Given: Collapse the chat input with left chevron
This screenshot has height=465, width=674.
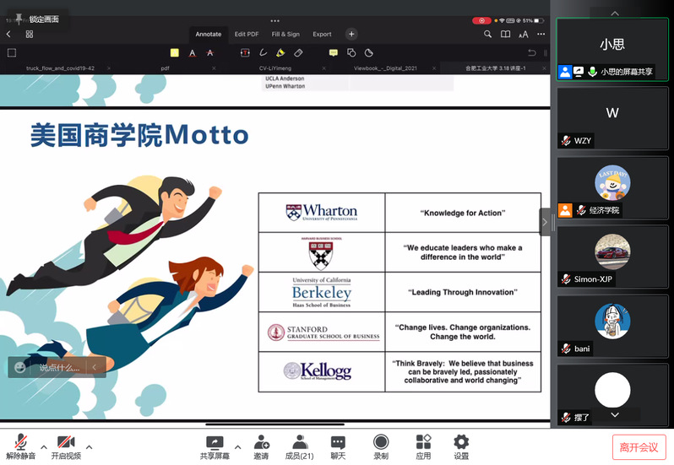Looking at the screenshot, I should (94, 368).
